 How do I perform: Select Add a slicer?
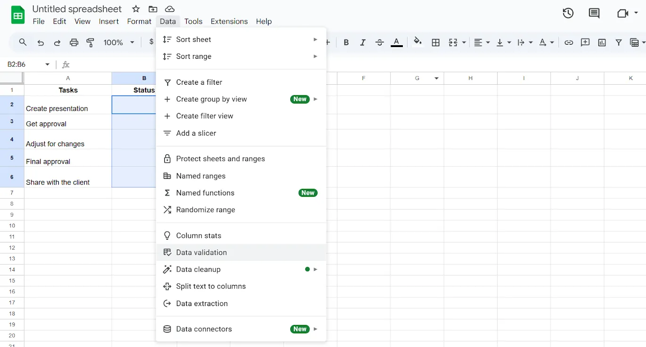pyautogui.click(x=241, y=133)
